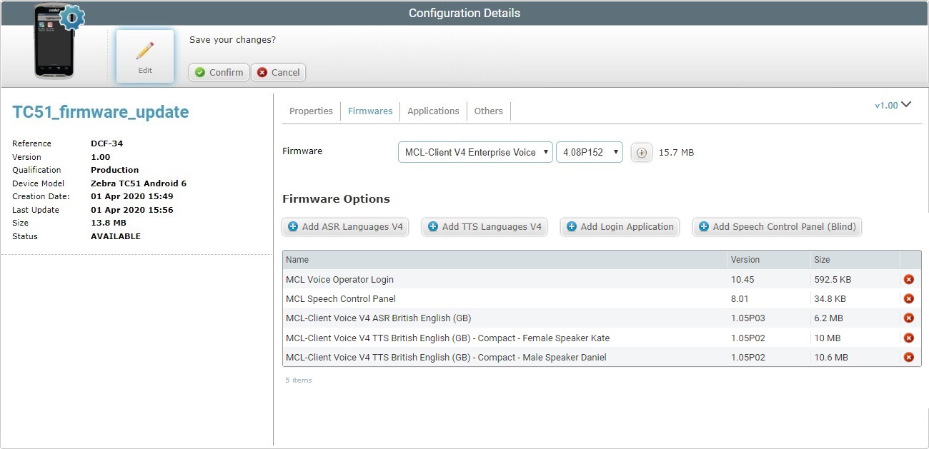Delete MCL Speech Control Panel entry
The width and height of the screenshot is (929, 449).
pyautogui.click(x=909, y=298)
